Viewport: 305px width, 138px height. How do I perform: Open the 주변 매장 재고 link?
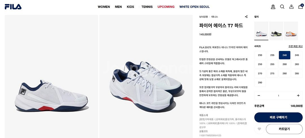(x=295, y=46)
